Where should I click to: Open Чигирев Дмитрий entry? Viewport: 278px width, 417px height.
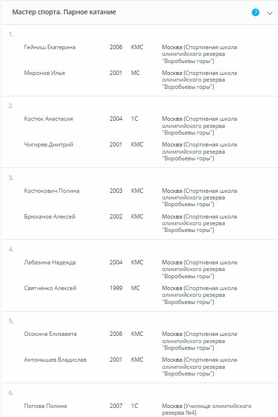tap(49, 145)
